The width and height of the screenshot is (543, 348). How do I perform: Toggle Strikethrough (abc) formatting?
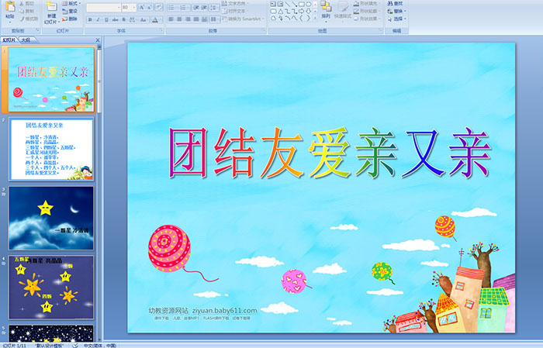pos(115,19)
